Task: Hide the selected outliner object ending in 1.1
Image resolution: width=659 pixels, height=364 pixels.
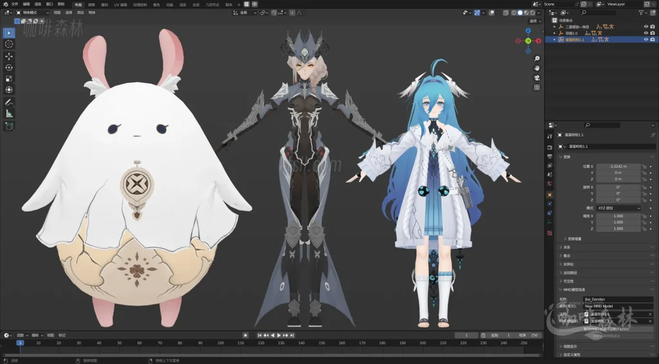Action: [x=646, y=39]
